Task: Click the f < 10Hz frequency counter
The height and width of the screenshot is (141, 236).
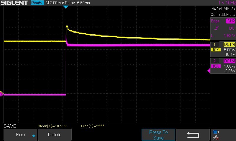Action: (x=227, y=3)
